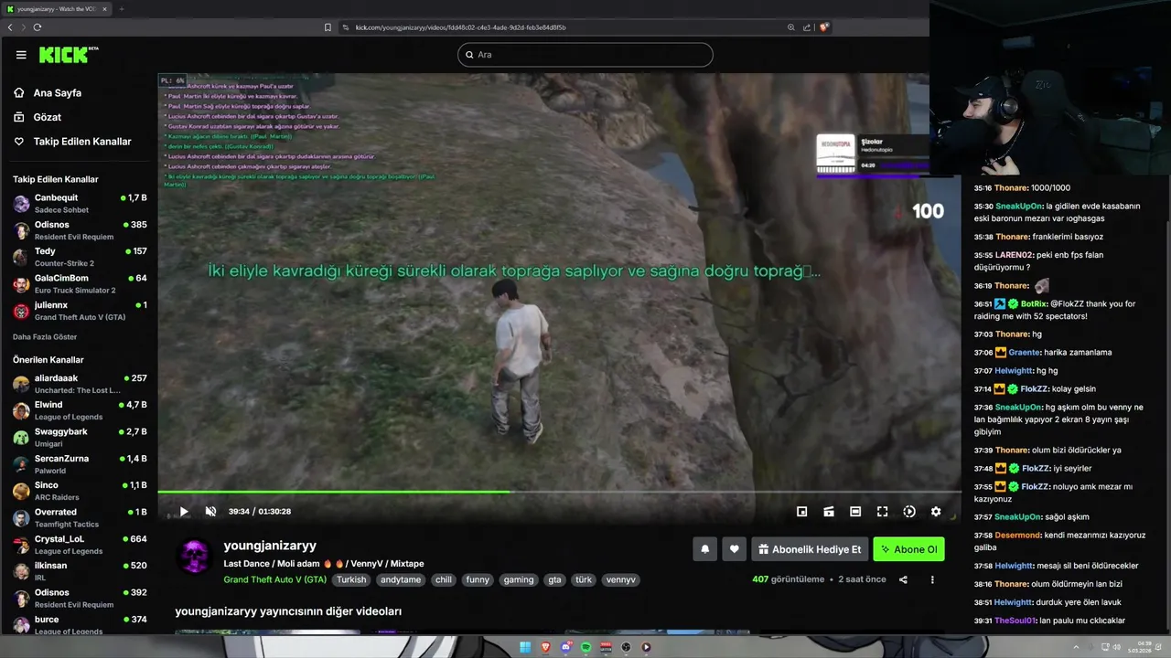Click address bar share icon
This screenshot has width=1171, height=658.
(x=808, y=27)
